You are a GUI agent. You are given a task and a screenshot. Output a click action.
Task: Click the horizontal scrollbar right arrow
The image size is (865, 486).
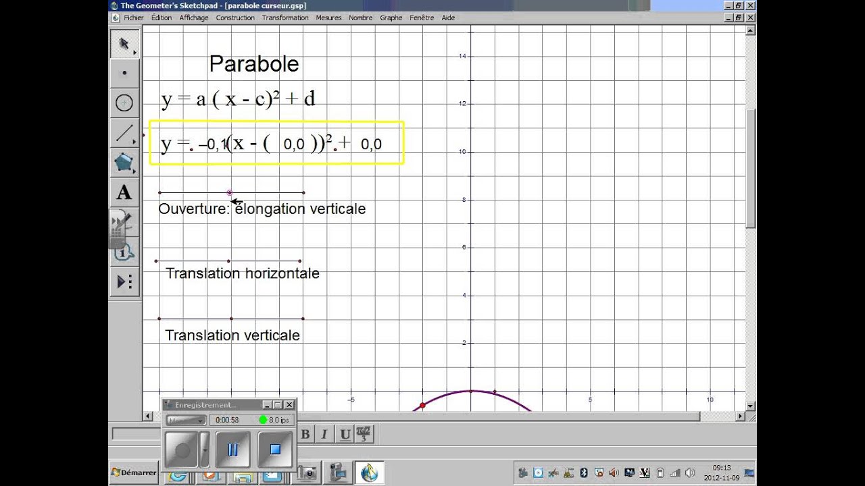pyautogui.click(x=740, y=416)
